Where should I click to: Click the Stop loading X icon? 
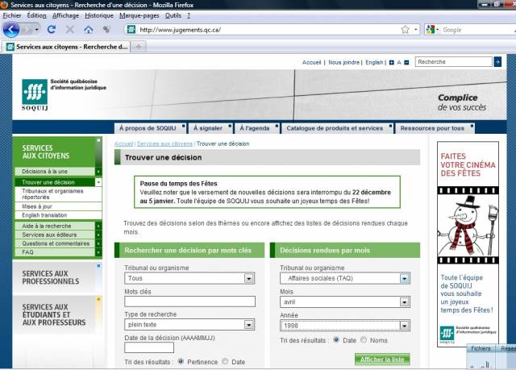click(x=70, y=30)
